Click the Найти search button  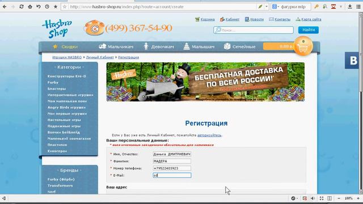click(309, 30)
